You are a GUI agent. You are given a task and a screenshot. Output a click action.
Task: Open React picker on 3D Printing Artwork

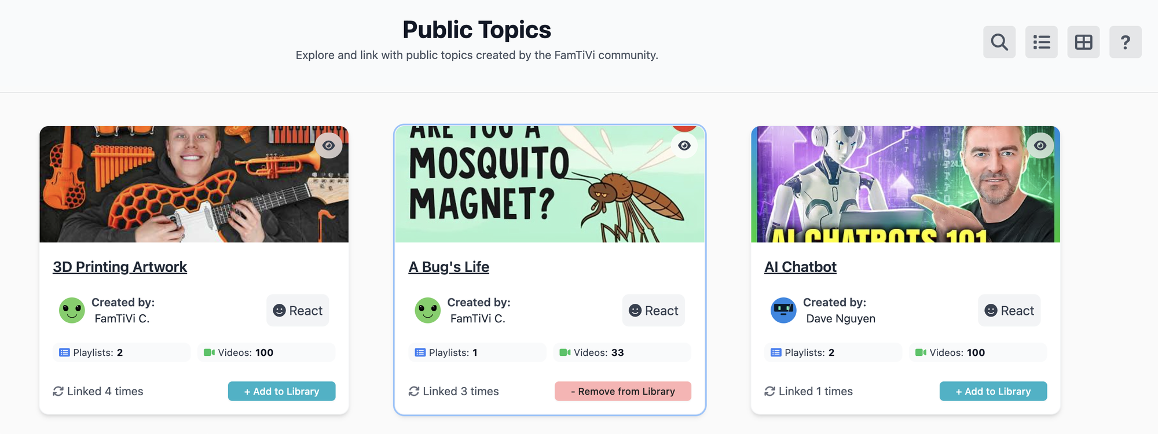coord(298,311)
